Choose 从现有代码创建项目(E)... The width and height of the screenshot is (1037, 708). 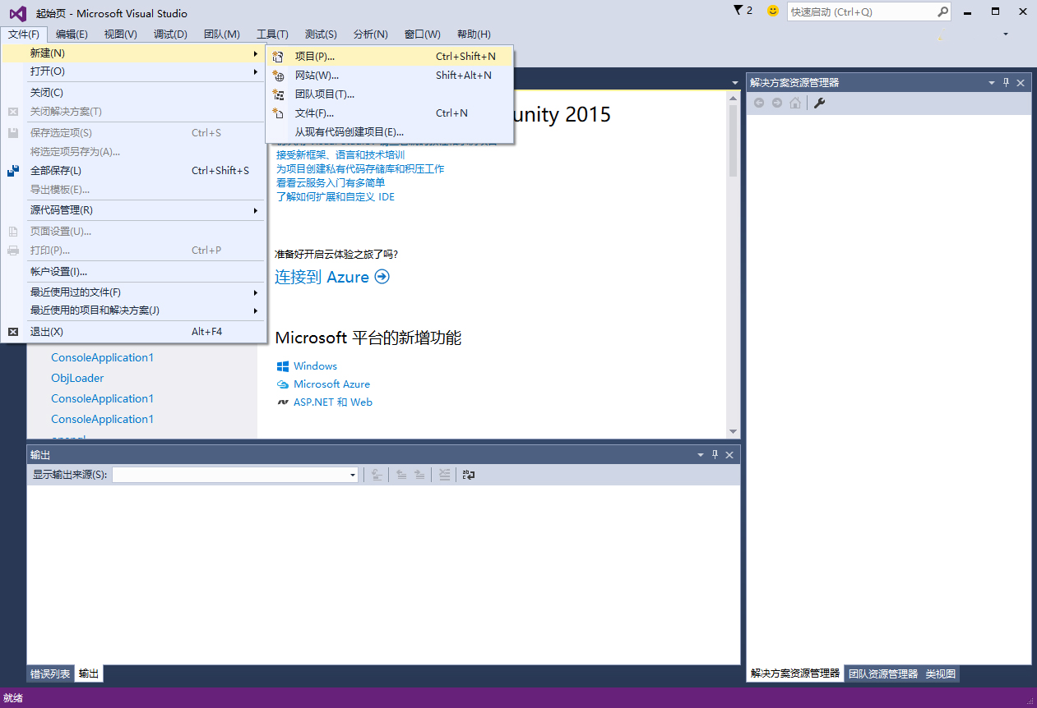(x=390, y=132)
